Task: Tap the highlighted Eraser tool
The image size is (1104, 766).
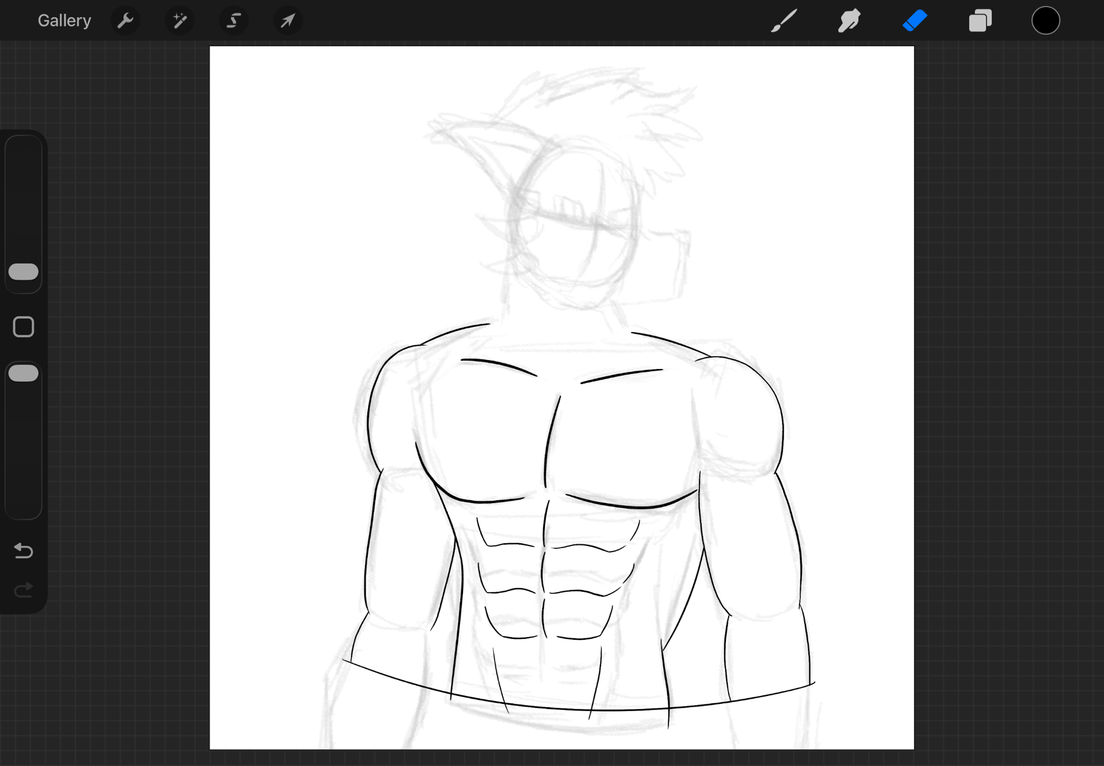Action: tap(915, 21)
